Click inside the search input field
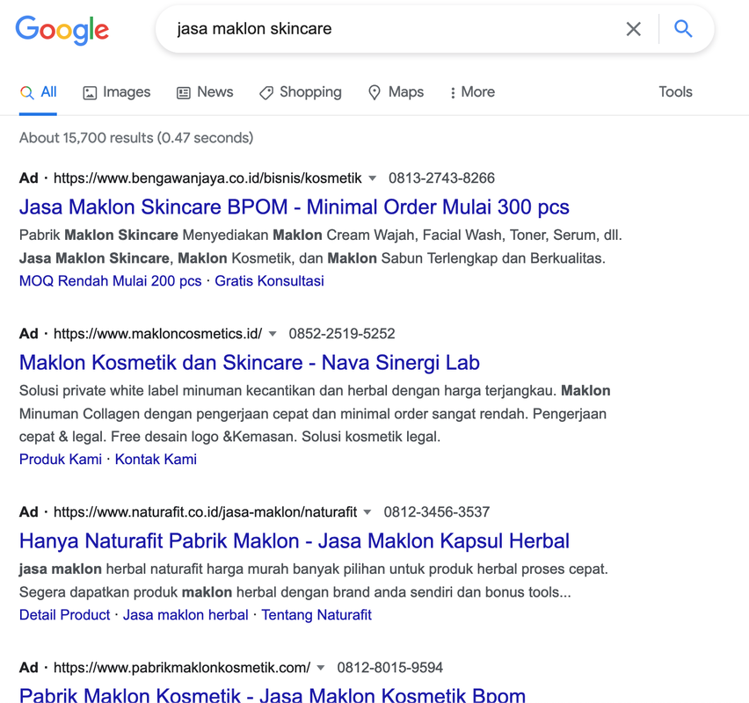This screenshot has height=703, width=749. tap(387, 29)
